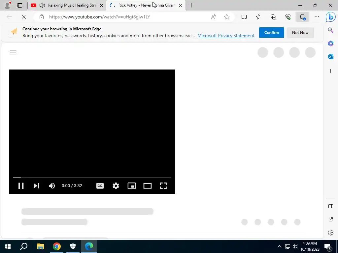Open split screen view

click(244, 17)
